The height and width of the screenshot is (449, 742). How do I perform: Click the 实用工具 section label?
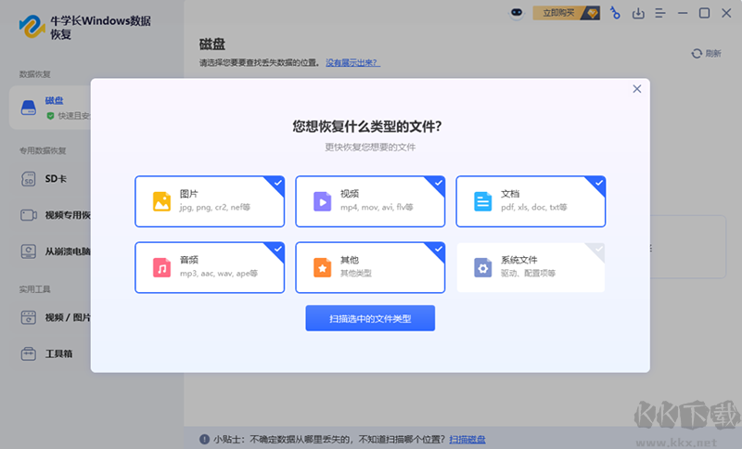click(x=34, y=289)
